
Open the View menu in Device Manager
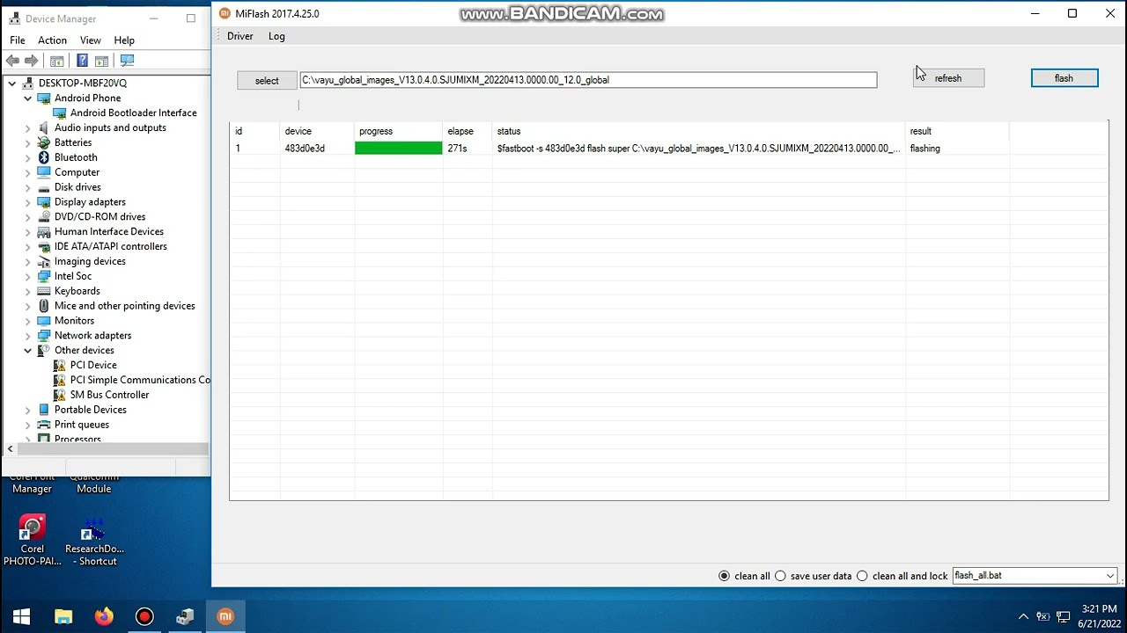tap(91, 40)
